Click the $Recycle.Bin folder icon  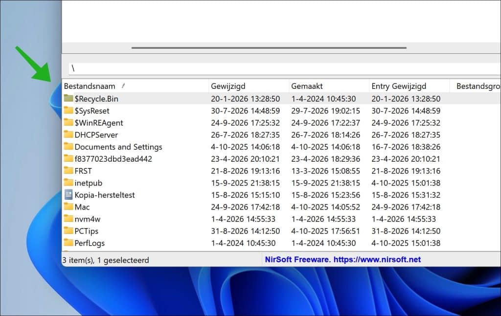coord(68,98)
